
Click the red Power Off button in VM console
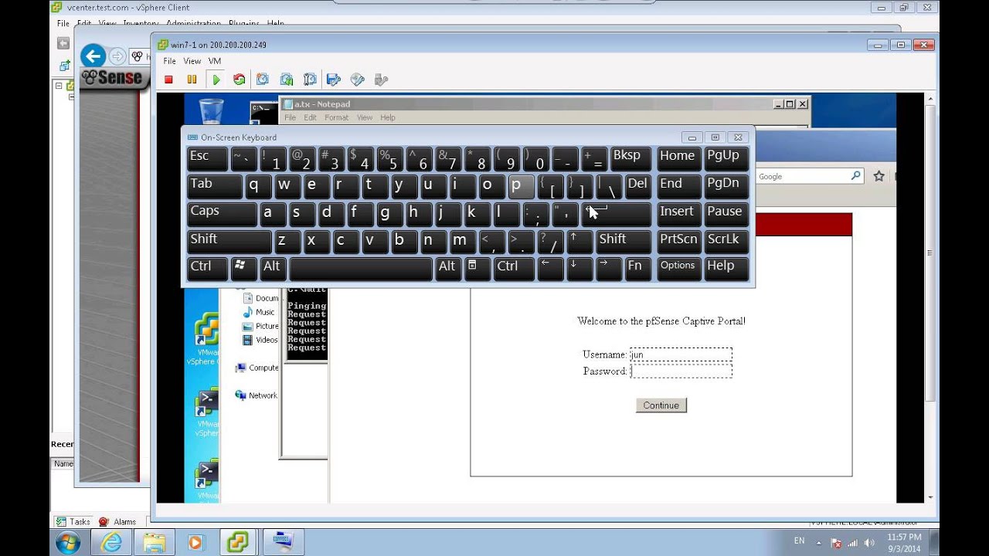(168, 80)
